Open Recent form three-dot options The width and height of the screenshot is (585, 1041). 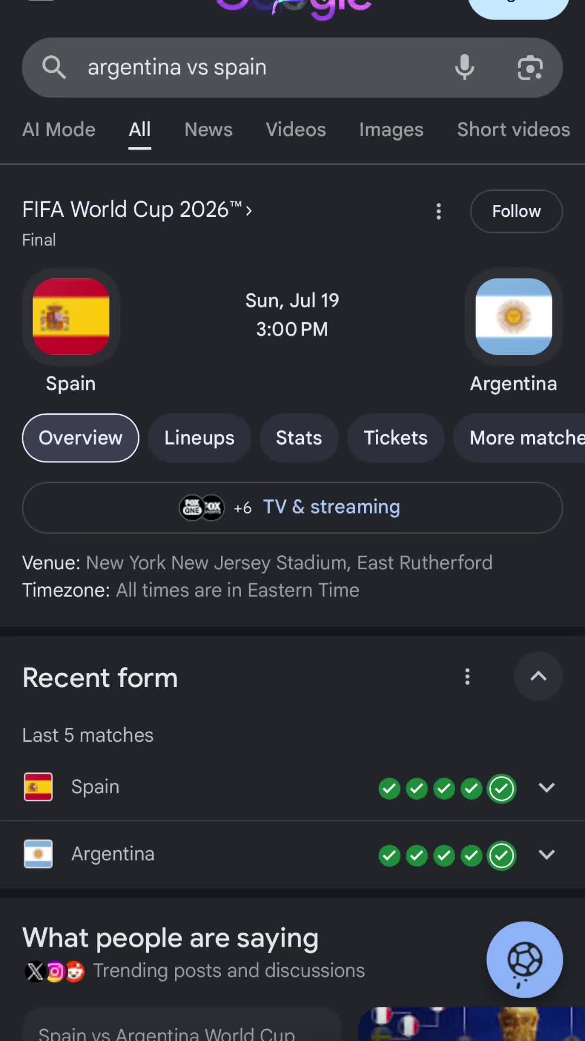coord(467,677)
